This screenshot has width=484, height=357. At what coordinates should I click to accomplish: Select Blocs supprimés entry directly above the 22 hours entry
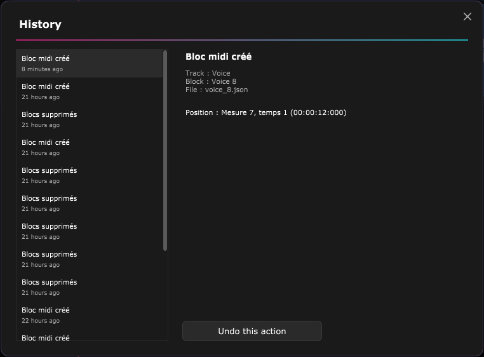coord(90,287)
